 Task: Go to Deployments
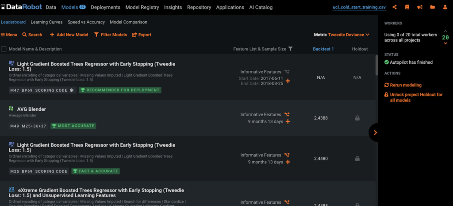[105, 7]
